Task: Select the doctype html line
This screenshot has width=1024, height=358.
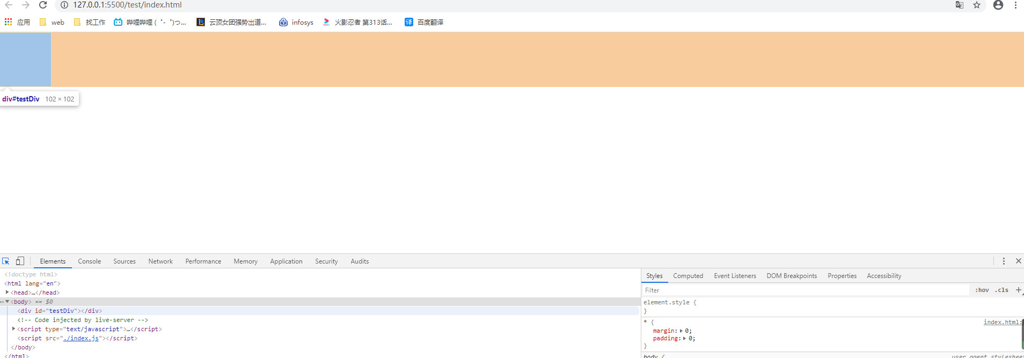Action: click(x=31, y=274)
